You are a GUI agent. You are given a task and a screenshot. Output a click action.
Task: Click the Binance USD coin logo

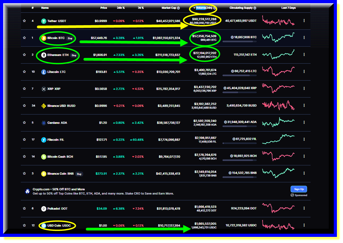pyautogui.click(x=44, y=106)
